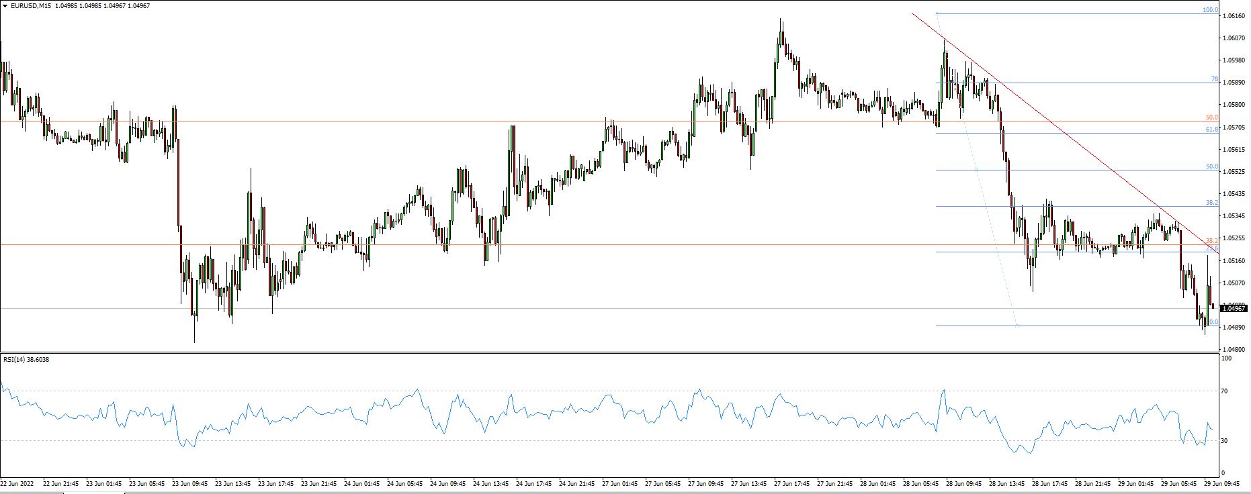This screenshot has width=1251, height=494.
Task: Click the 27 Jun 05:45 time label
Action: pos(662,483)
